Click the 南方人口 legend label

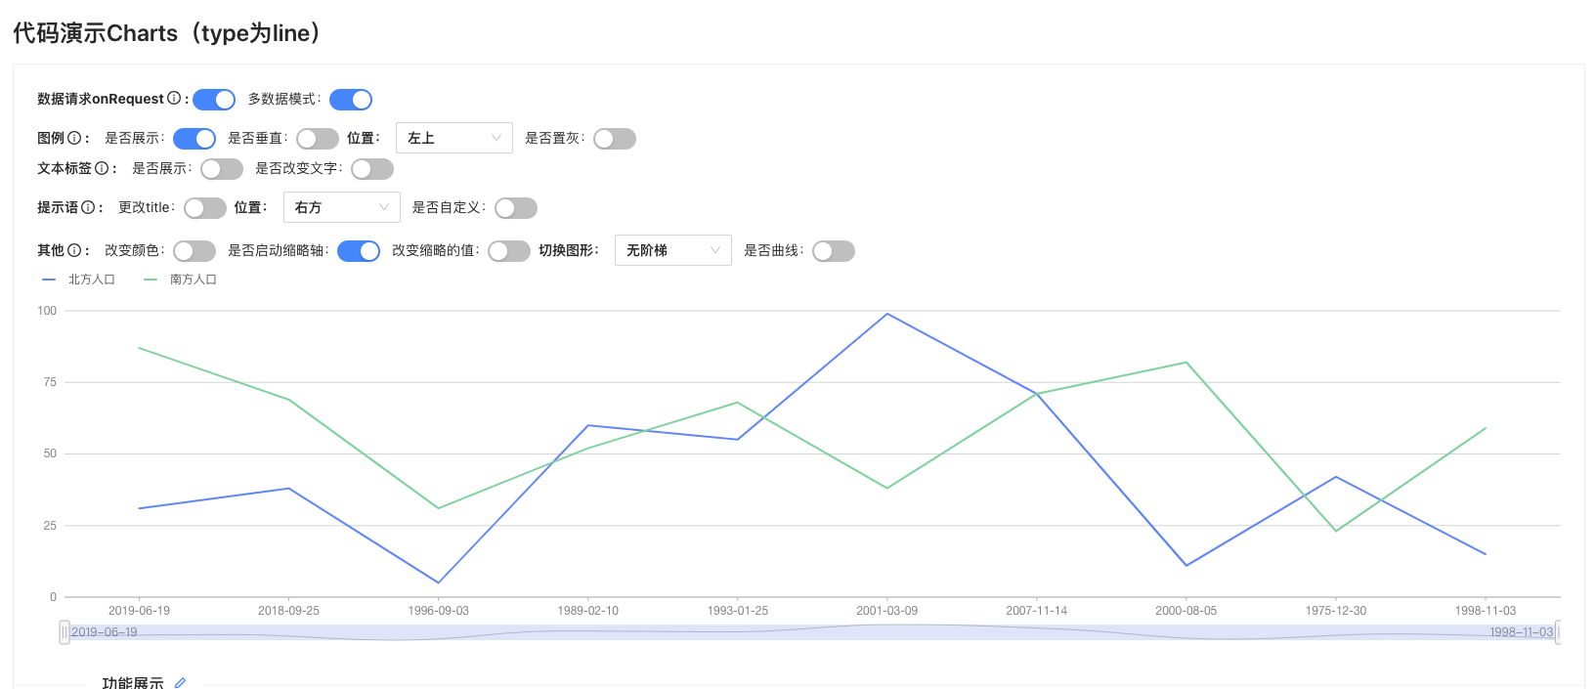(194, 280)
